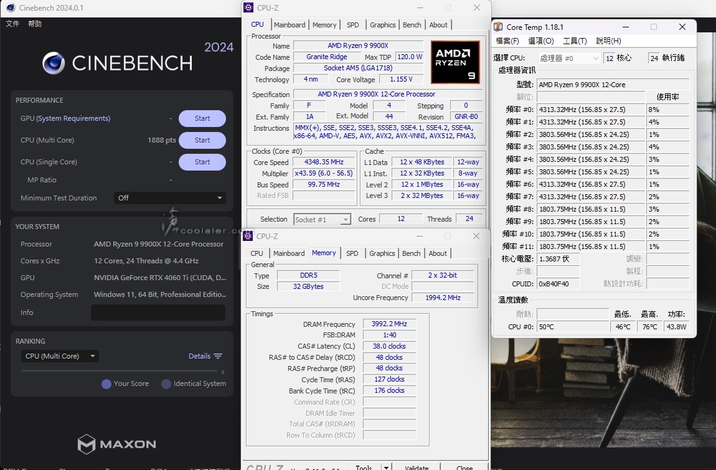Click the DRAM Frequency value 3992.2 MHz
The image size is (716, 470).
tap(390, 324)
